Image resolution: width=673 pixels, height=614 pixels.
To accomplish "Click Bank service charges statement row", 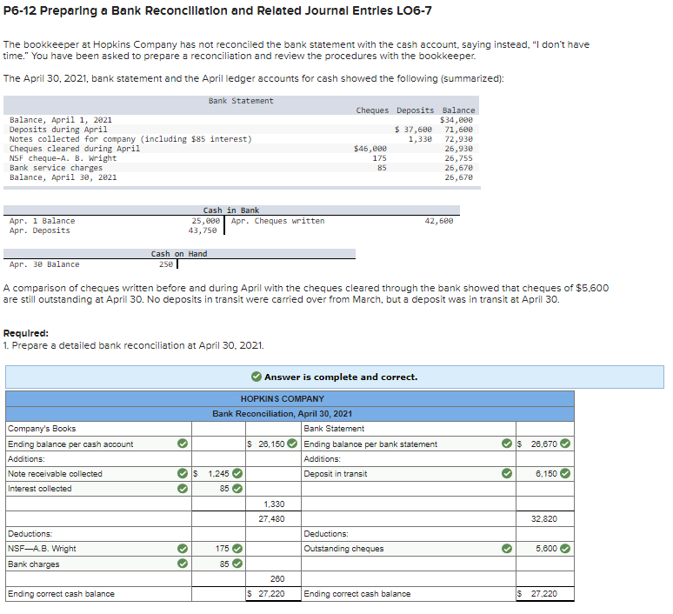I will pyautogui.click(x=241, y=168).
